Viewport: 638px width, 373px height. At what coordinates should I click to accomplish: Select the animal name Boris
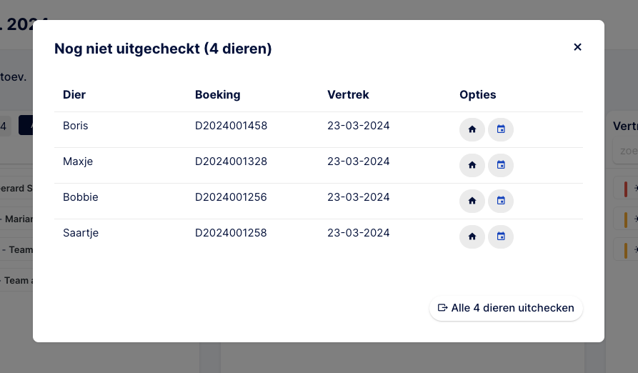pyautogui.click(x=75, y=126)
